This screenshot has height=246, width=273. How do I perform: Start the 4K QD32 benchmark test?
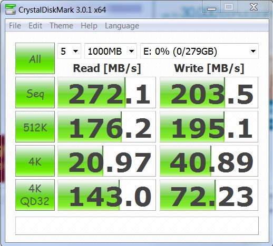point(35,195)
